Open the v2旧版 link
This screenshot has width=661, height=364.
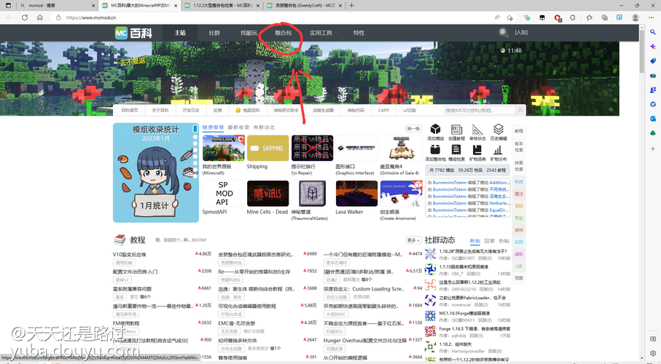[410, 111]
